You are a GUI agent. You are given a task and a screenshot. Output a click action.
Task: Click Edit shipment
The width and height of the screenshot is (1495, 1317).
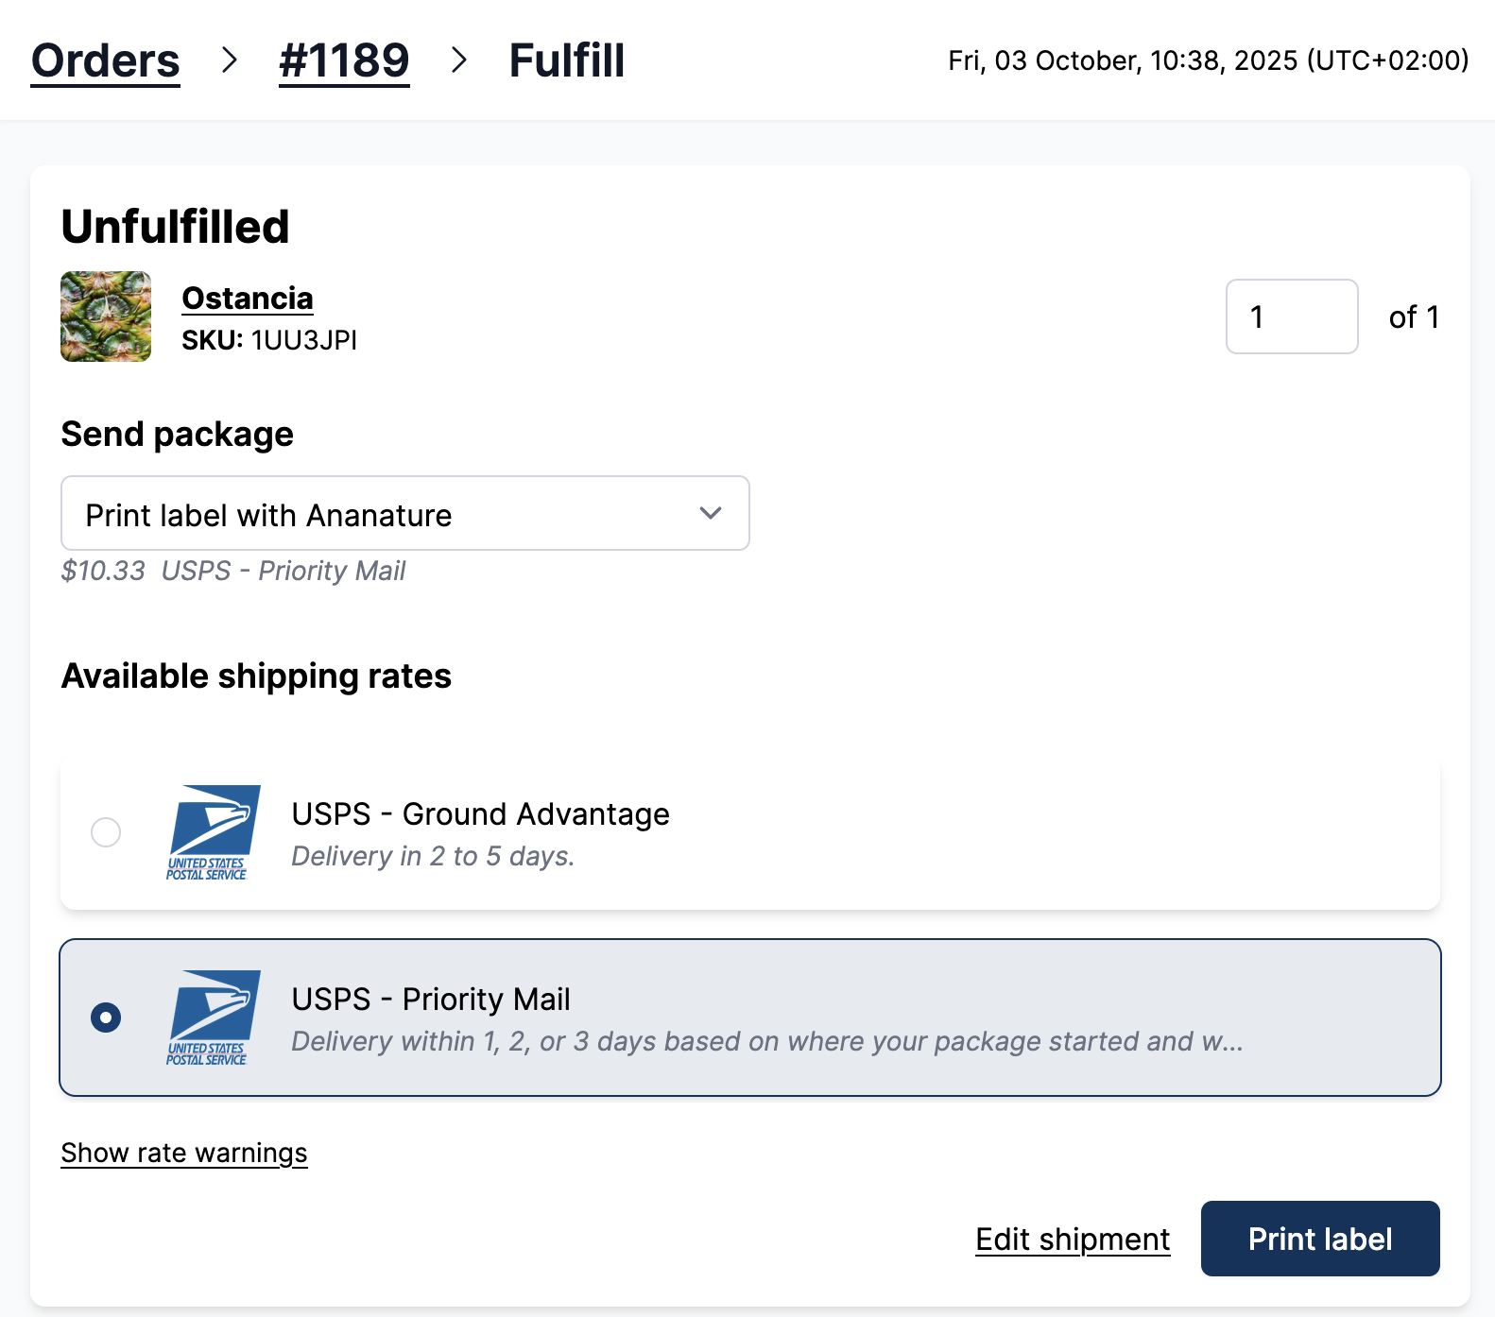point(1072,1239)
